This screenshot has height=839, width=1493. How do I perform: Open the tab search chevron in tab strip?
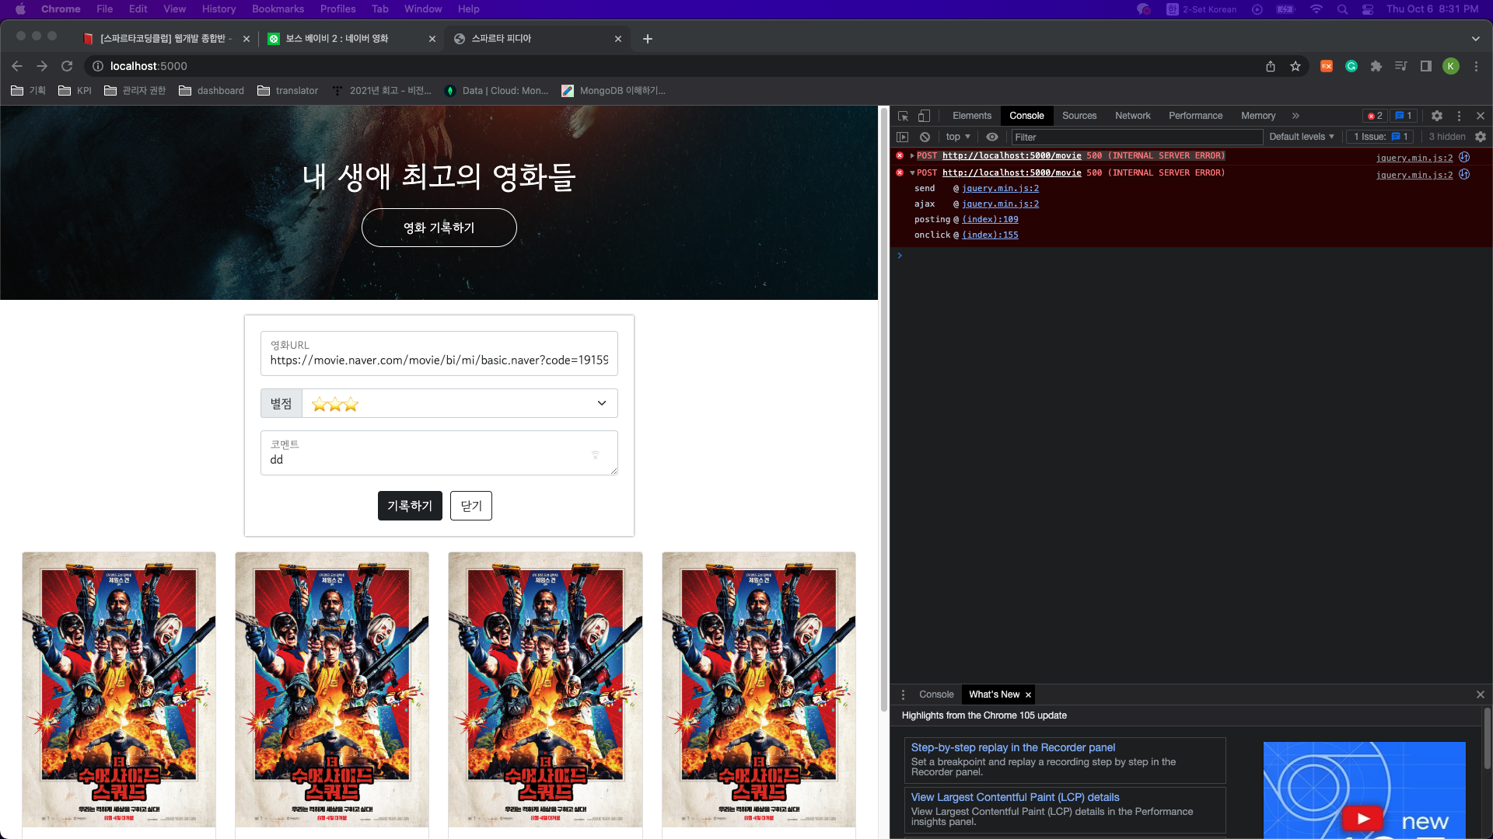pos(1475,39)
